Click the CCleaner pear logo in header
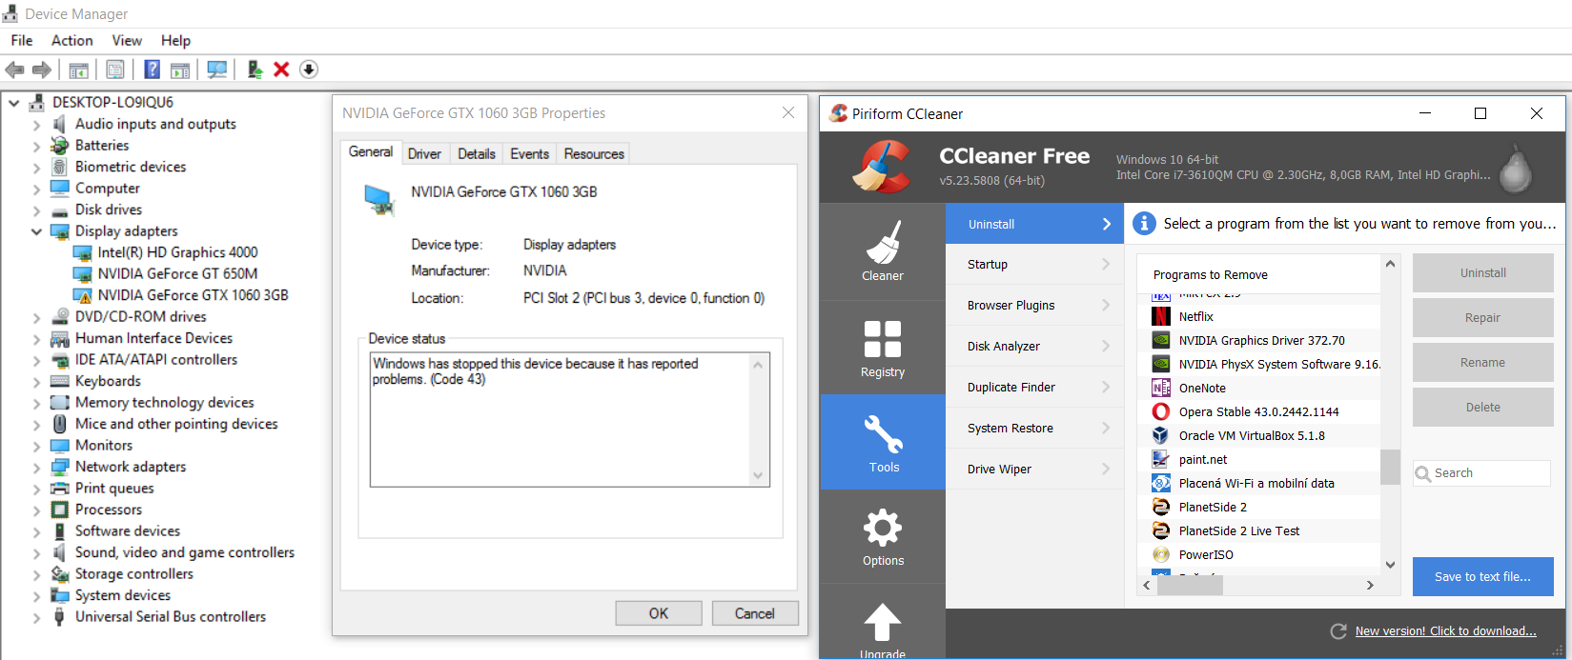 [x=1516, y=168]
